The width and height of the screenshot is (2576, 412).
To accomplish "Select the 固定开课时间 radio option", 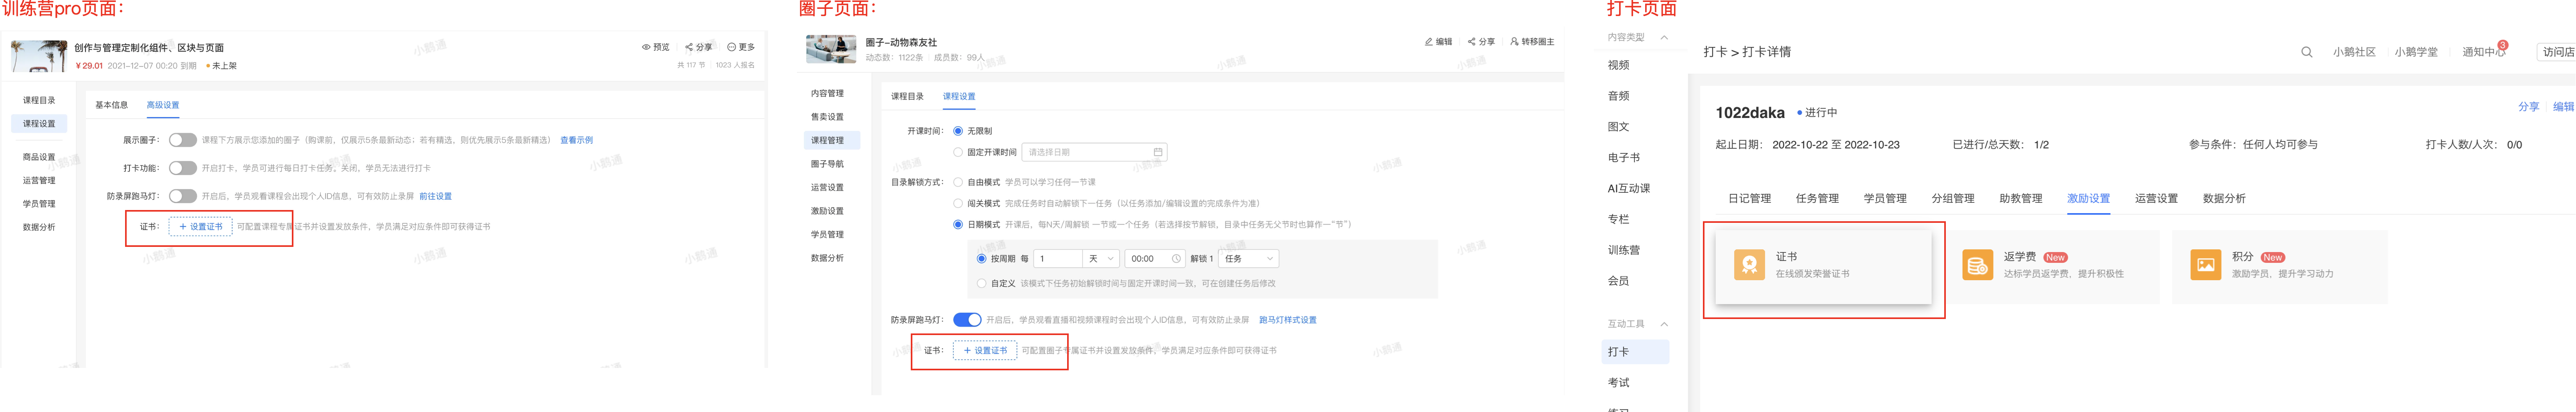I will tap(958, 152).
